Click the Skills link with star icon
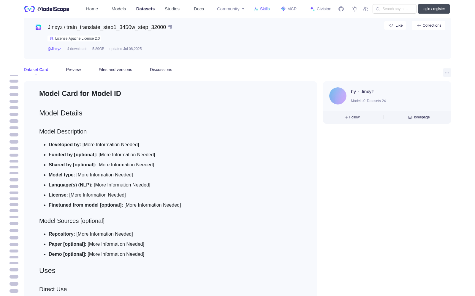Viewport: 475px width, 296px height. point(262,9)
